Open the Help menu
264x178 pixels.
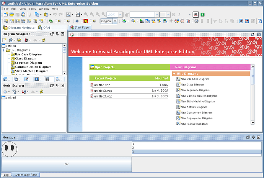(55, 9)
